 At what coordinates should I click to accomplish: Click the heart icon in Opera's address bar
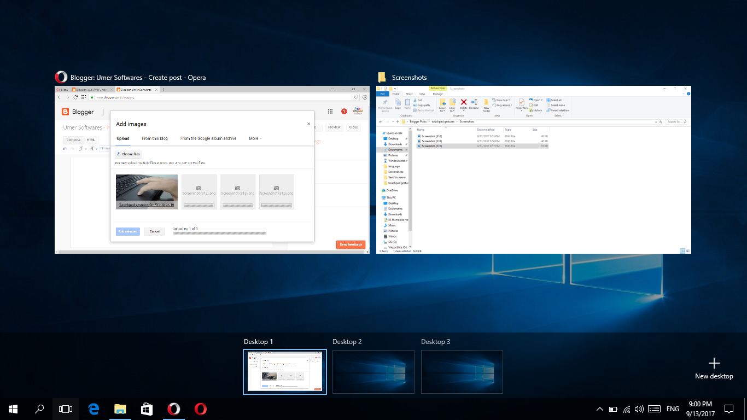coord(356,97)
